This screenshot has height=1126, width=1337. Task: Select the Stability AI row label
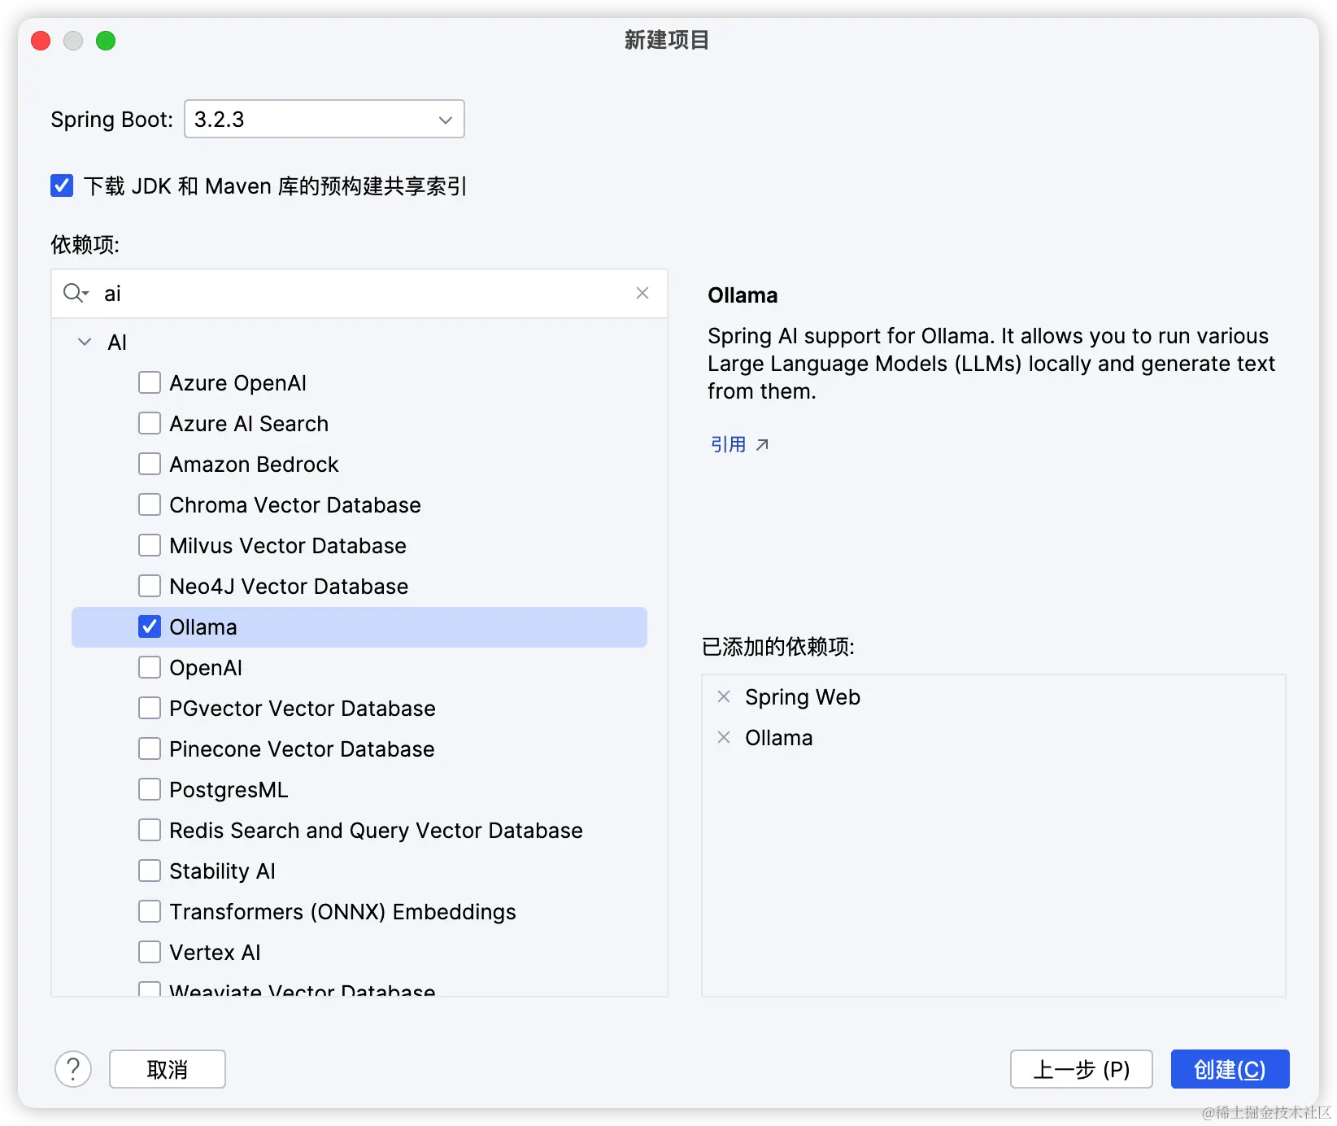coord(222,871)
